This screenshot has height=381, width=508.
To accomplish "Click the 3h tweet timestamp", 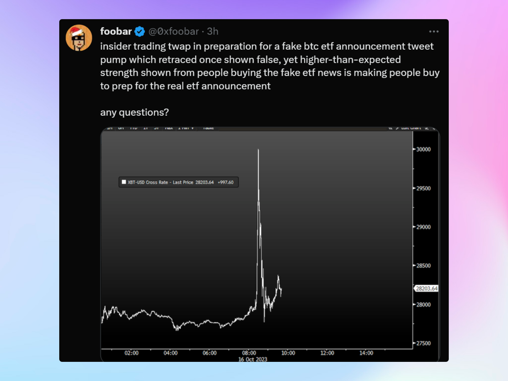I will coord(212,32).
